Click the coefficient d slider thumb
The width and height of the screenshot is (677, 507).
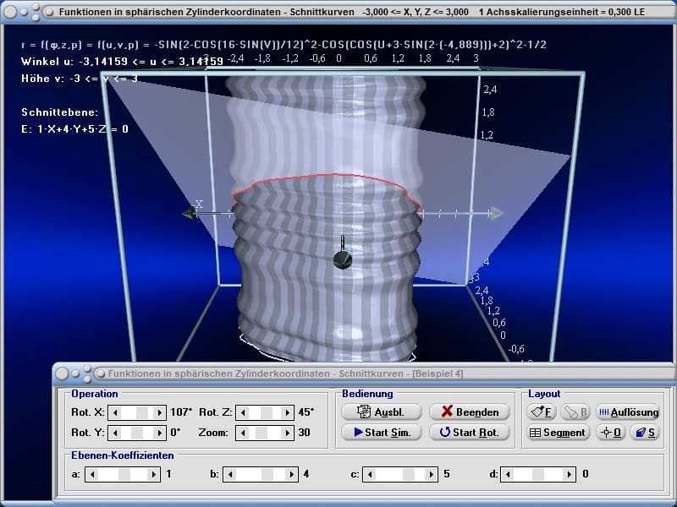[538, 474]
